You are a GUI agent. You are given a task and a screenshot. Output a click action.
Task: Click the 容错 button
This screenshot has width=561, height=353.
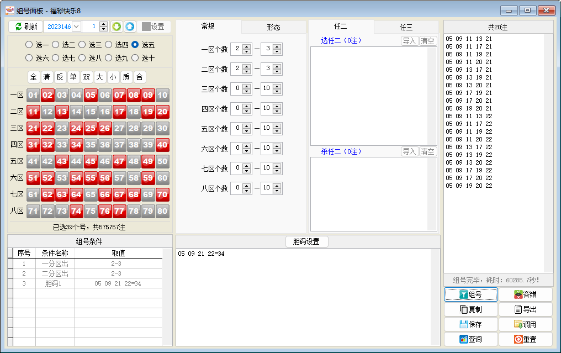(525, 294)
